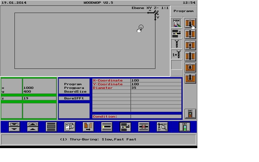The width and height of the screenshot is (259, 162).
Task: Click the Diameter label
Action: tap(103, 88)
